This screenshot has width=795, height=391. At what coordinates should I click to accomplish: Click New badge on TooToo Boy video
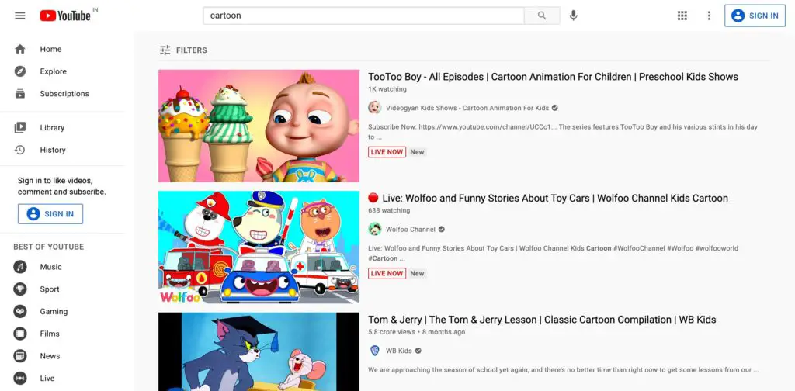[x=417, y=152]
